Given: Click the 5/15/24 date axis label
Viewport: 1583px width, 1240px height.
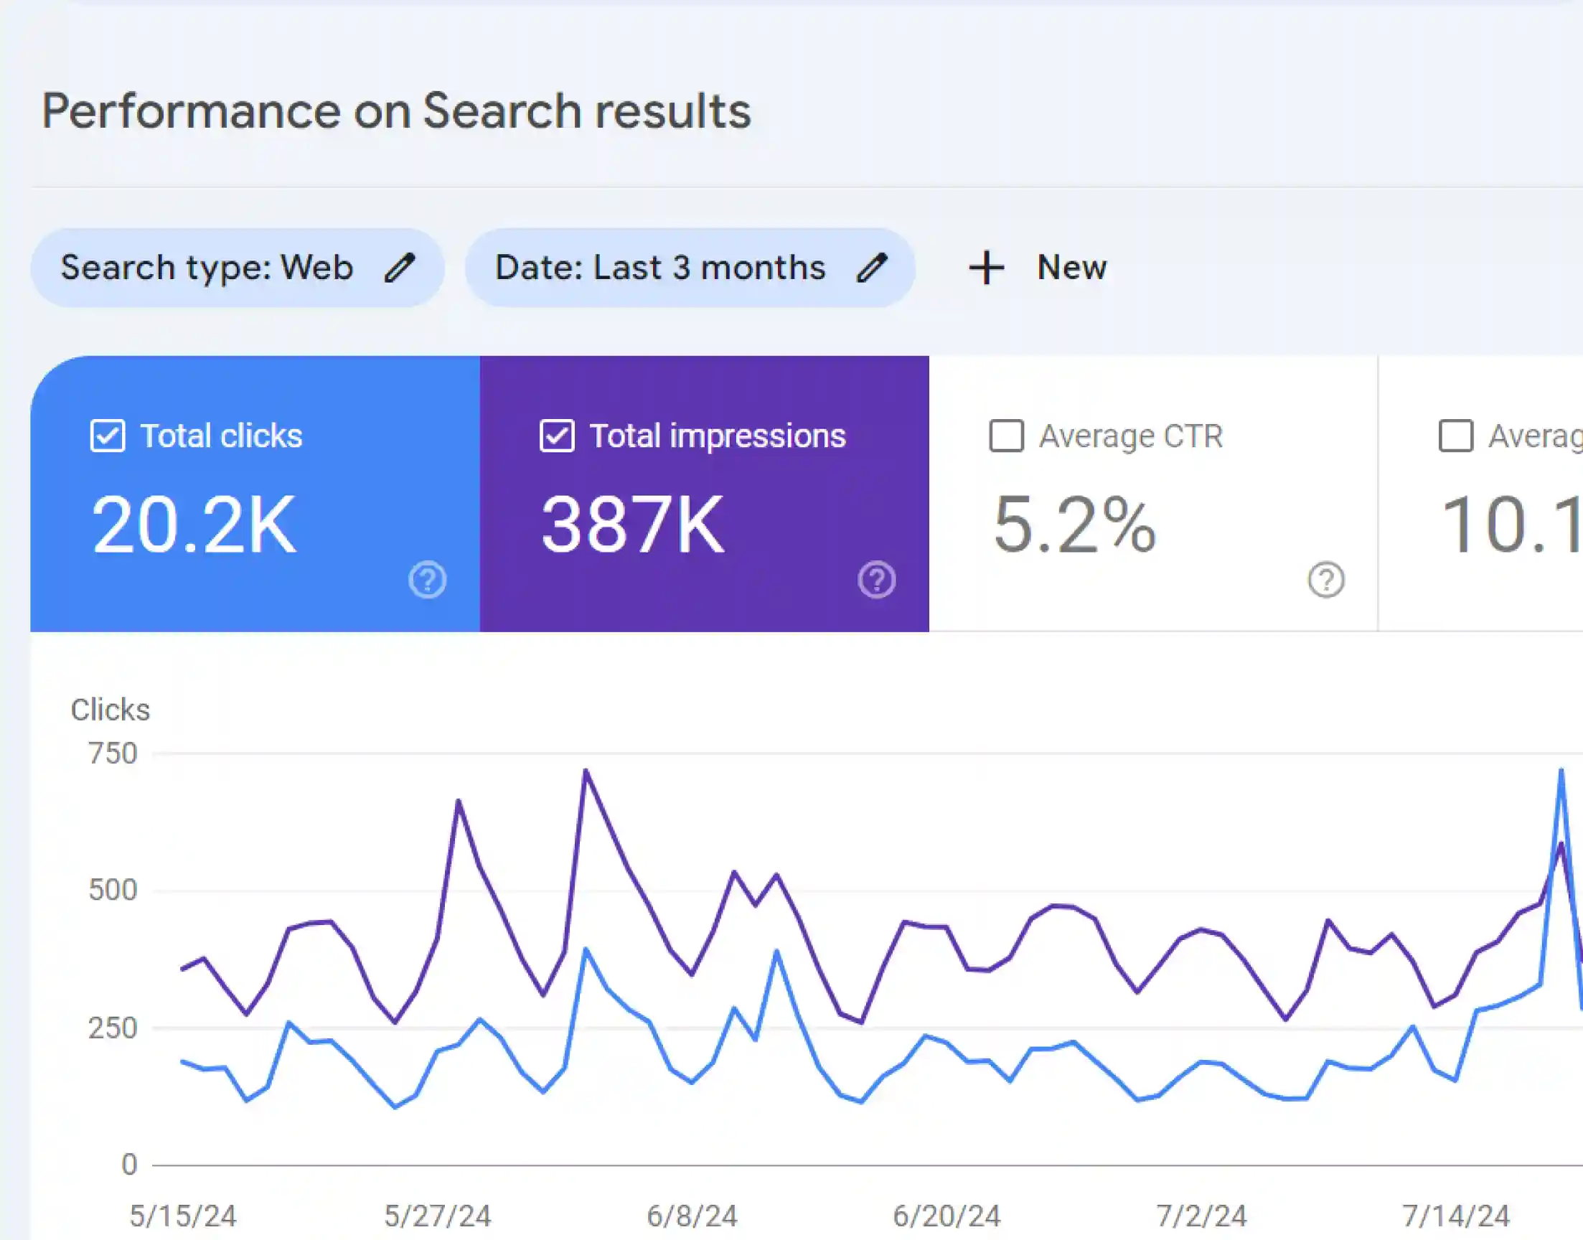Looking at the screenshot, I should 183,1216.
